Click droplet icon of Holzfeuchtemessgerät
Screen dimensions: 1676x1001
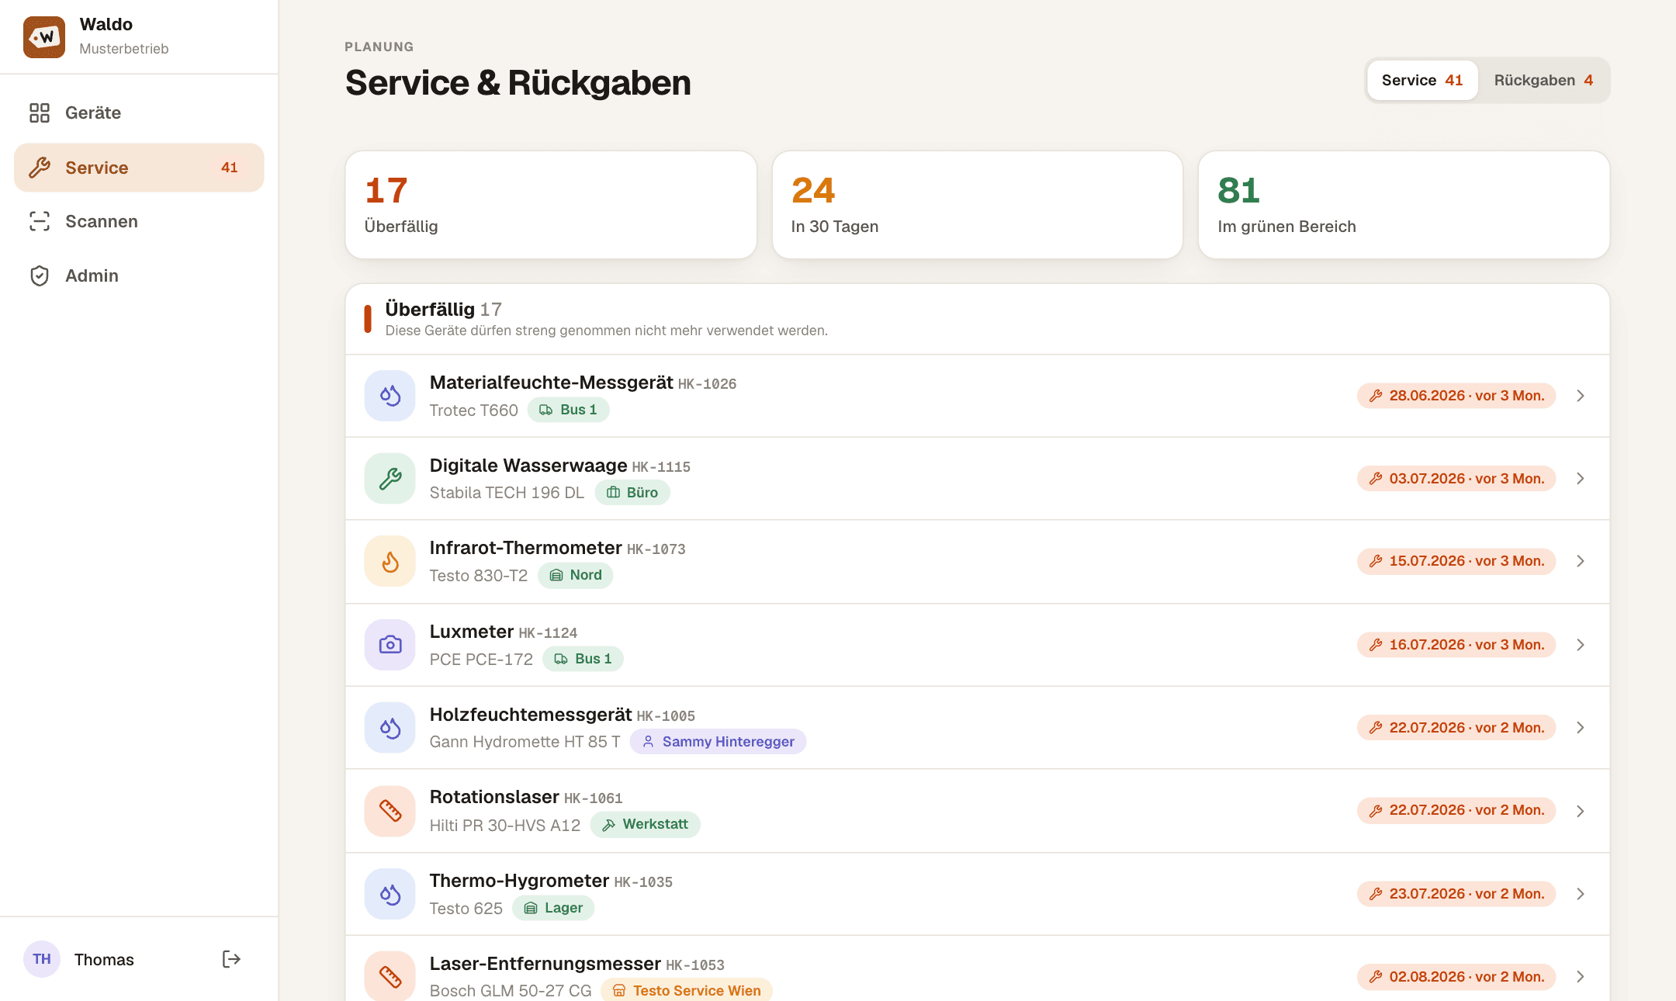390,728
